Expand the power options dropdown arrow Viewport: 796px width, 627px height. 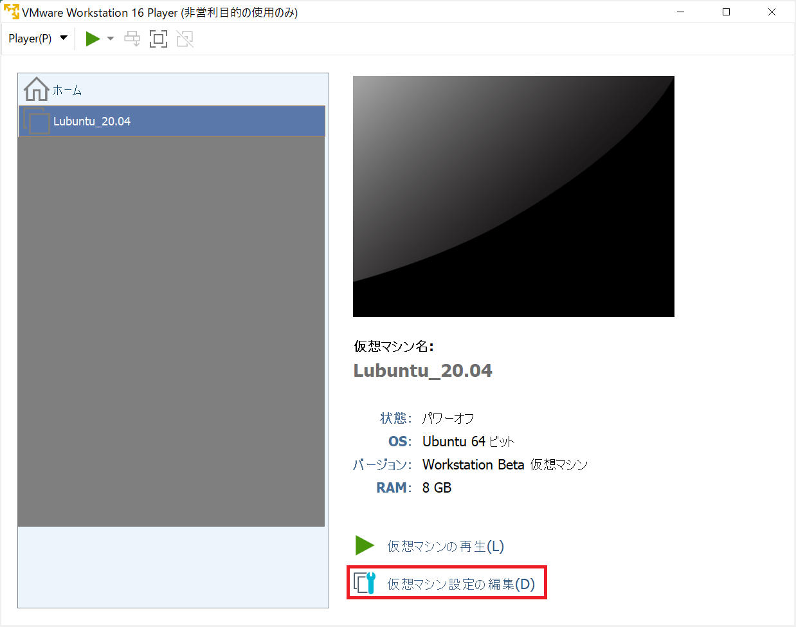tap(111, 39)
